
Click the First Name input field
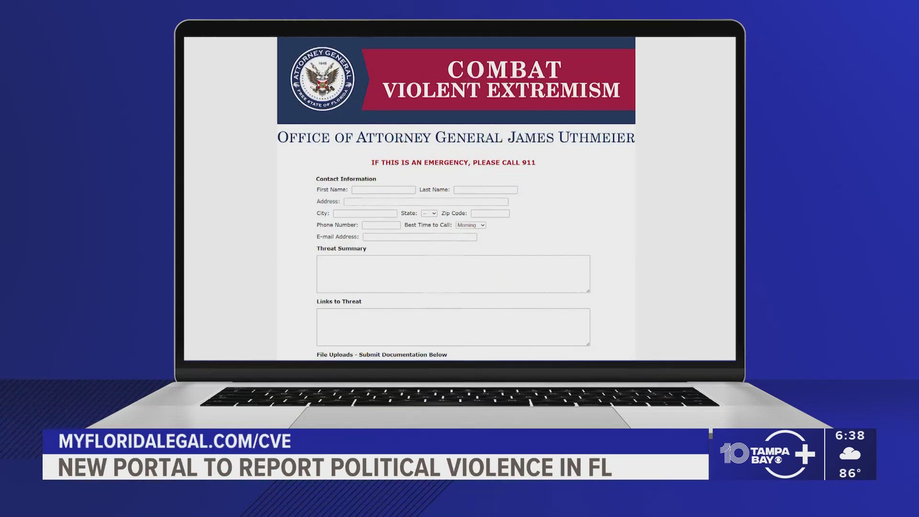(383, 190)
